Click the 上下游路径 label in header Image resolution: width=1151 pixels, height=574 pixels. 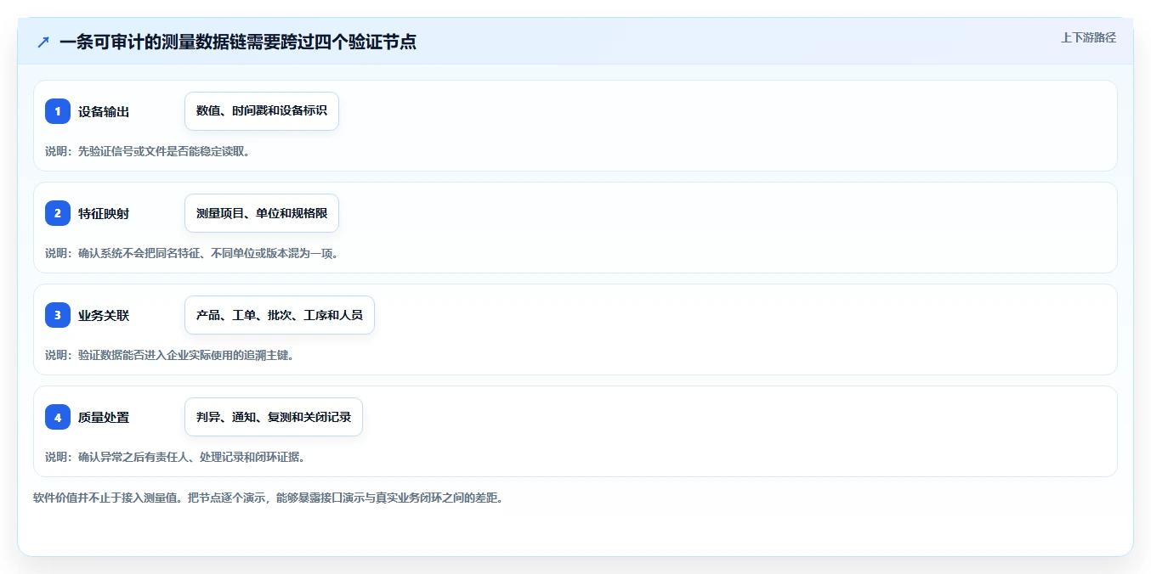[1088, 37]
